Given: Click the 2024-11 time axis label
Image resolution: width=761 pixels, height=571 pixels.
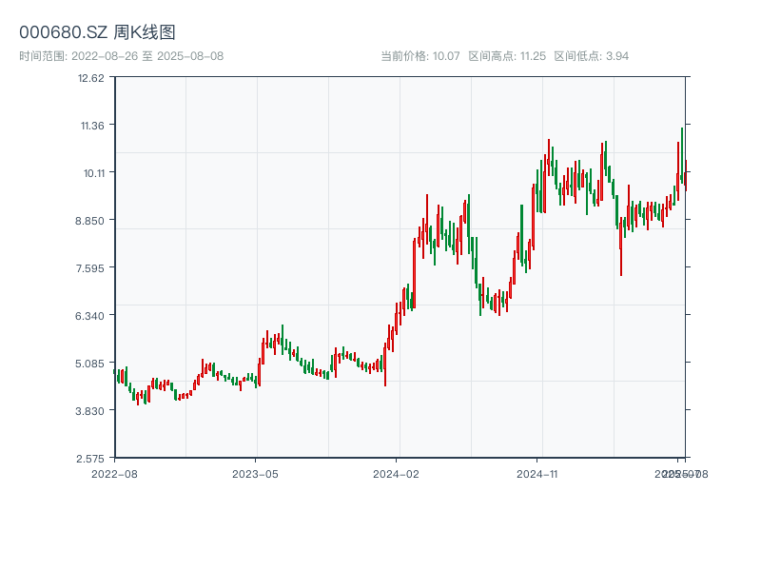Looking at the screenshot, I should [x=537, y=473].
